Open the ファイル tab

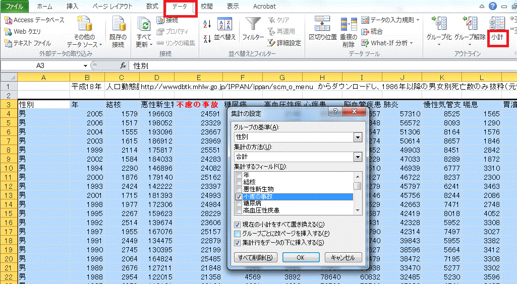point(14,7)
